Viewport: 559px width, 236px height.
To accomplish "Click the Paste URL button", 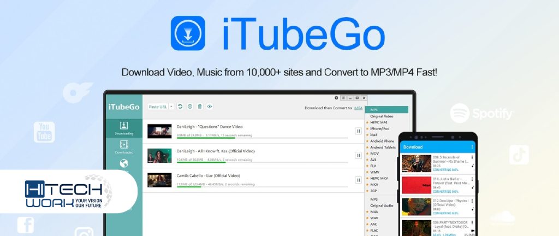I will point(158,107).
